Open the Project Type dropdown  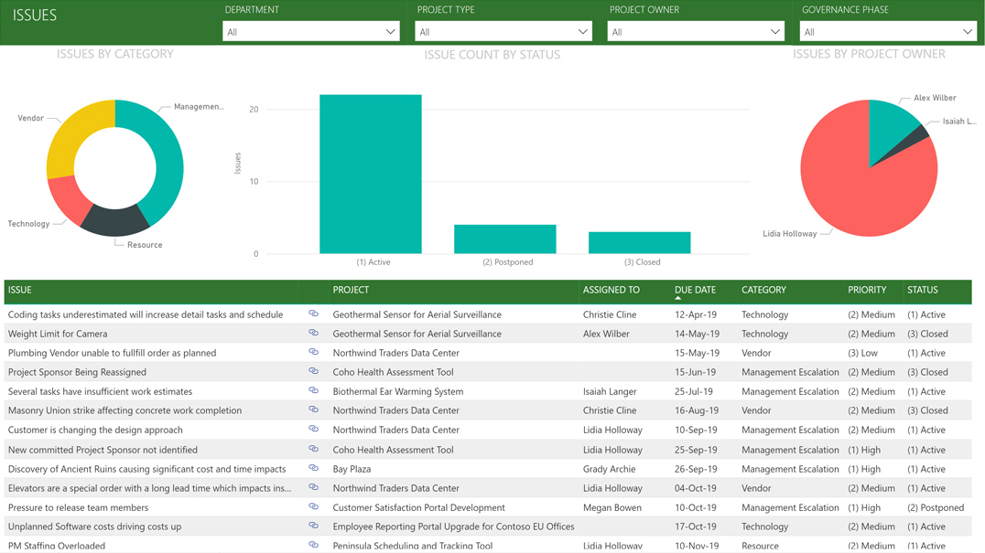coord(503,32)
